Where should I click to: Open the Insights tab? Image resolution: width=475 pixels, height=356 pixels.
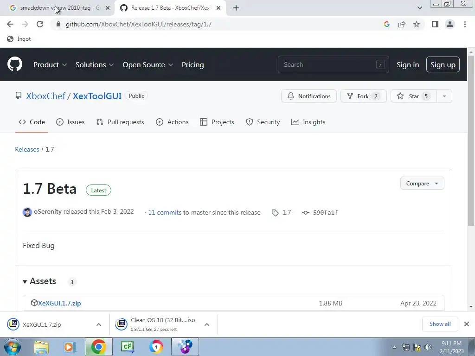tap(308, 122)
